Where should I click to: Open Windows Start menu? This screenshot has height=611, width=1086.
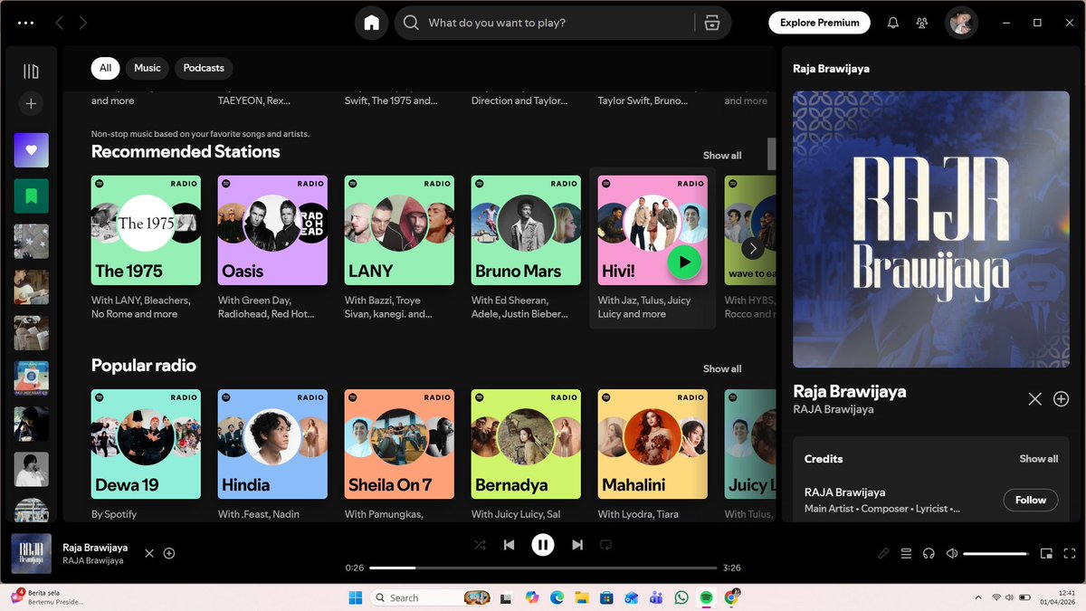(356, 597)
